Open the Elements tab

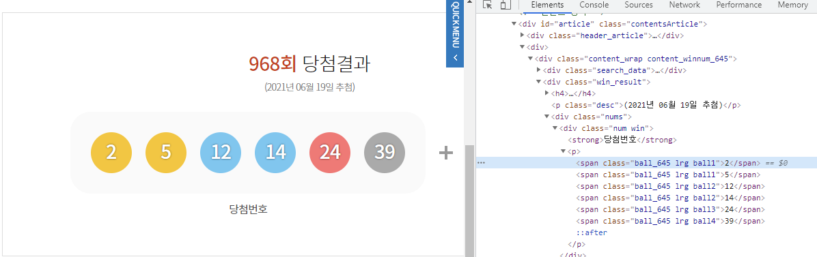547,5
